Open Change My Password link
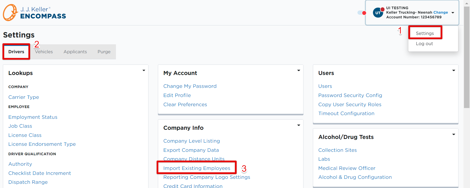This screenshot has height=188, width=470. (190, 86)
